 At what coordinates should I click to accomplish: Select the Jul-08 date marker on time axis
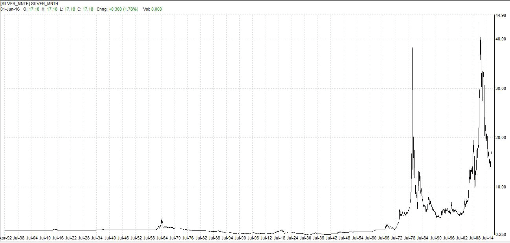pyautogui.click(x=475, y=238)
